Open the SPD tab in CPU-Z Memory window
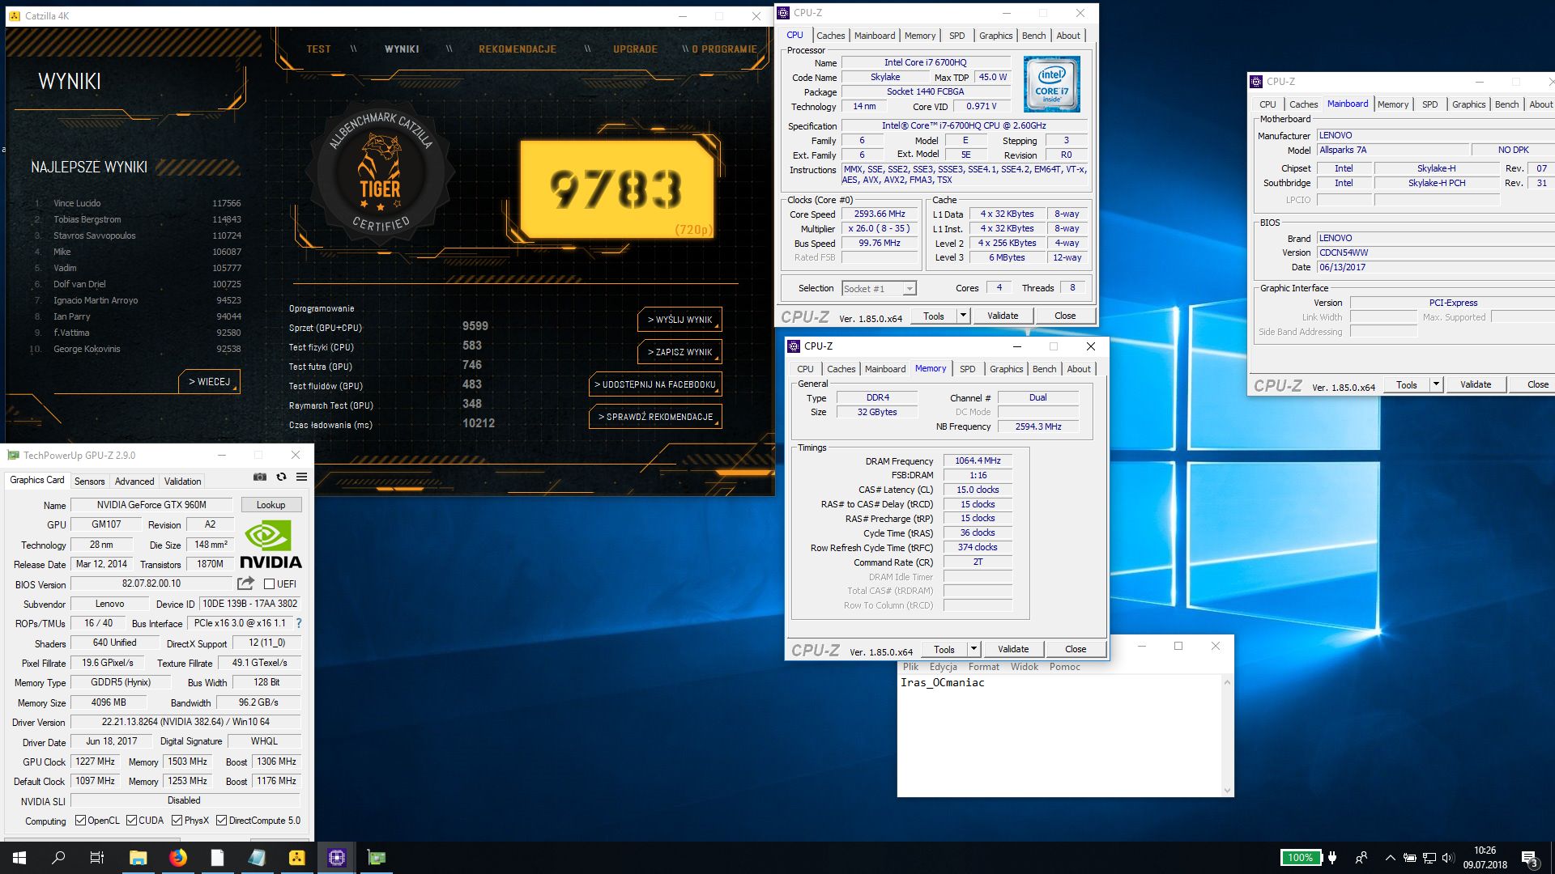Viewport: 1555px width, 874px height. pos(967,369)
